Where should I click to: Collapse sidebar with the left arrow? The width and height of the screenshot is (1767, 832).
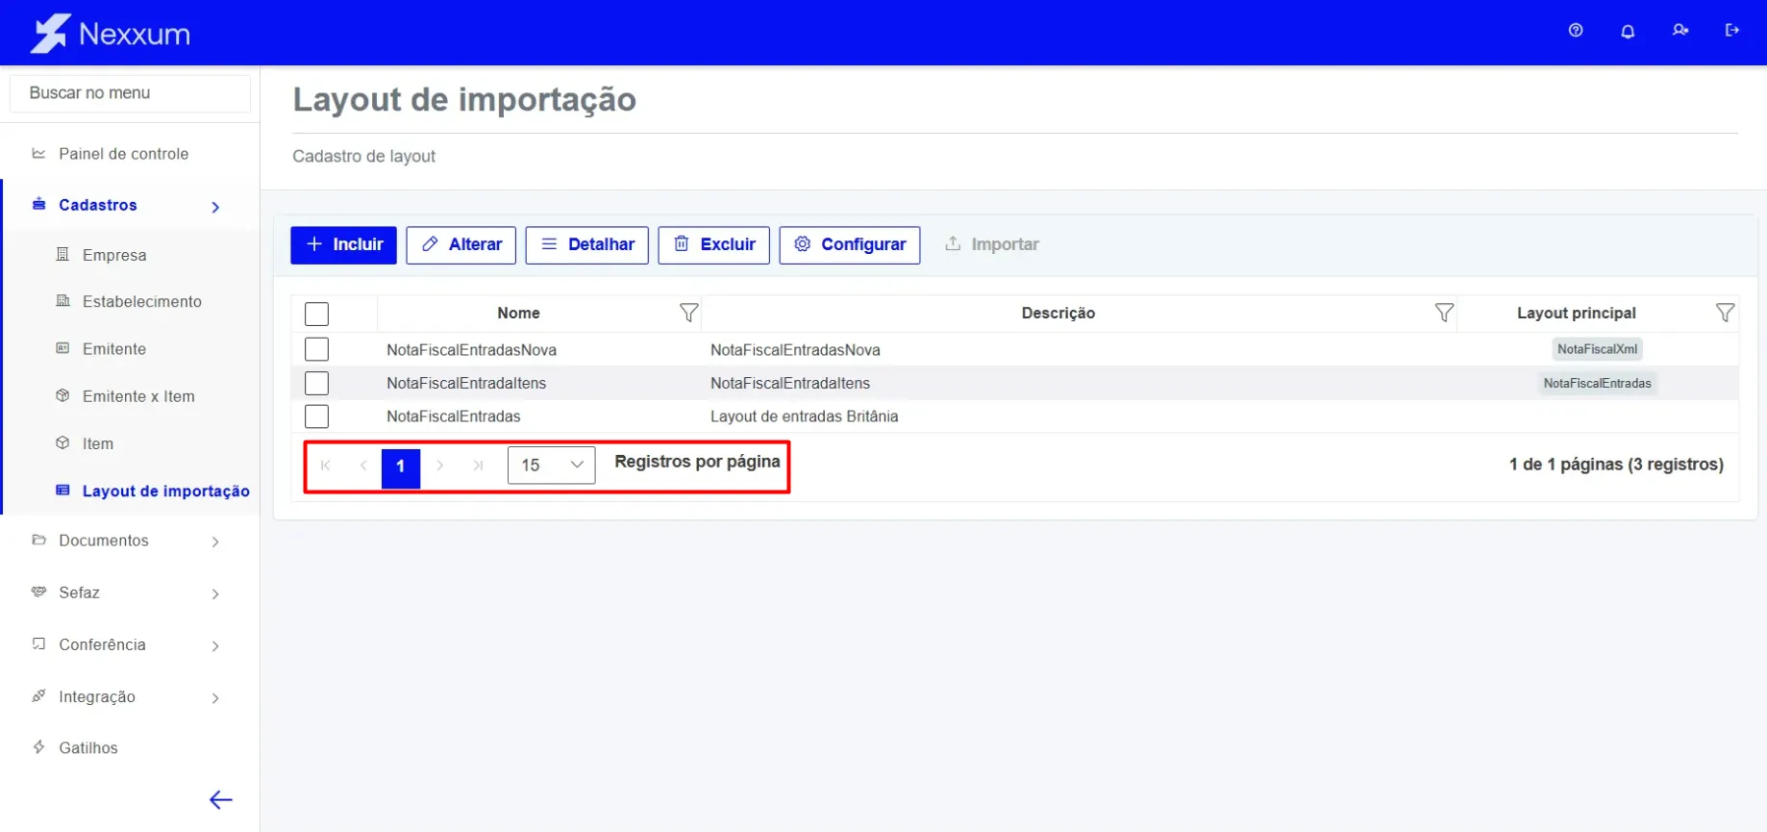click(221, 799)
